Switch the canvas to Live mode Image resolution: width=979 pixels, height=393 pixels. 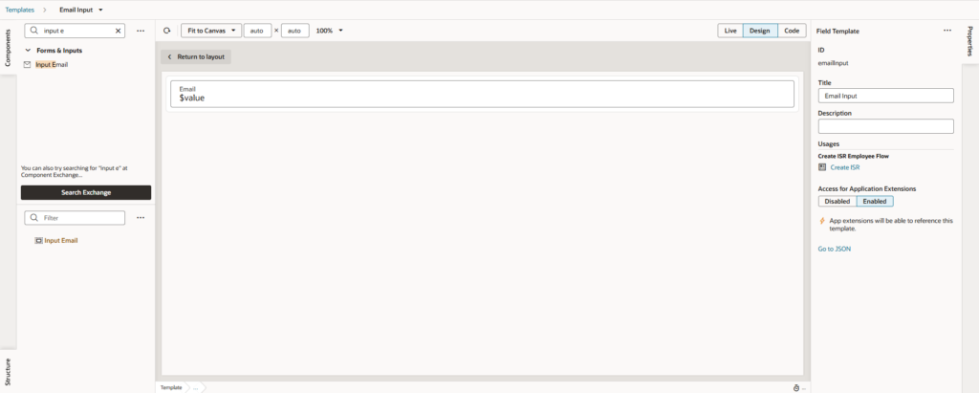tap(730, 31)
